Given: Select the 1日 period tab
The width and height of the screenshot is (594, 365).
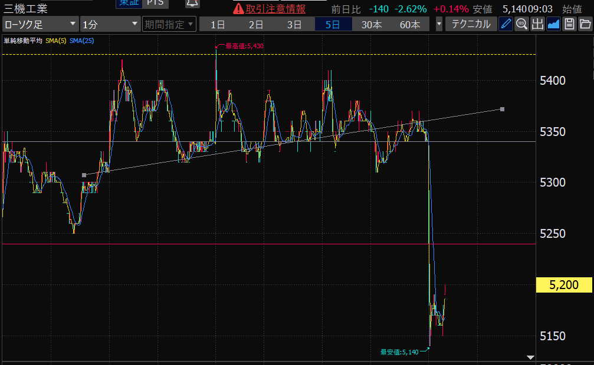Looking at the screenshot, I should (218, 24).
